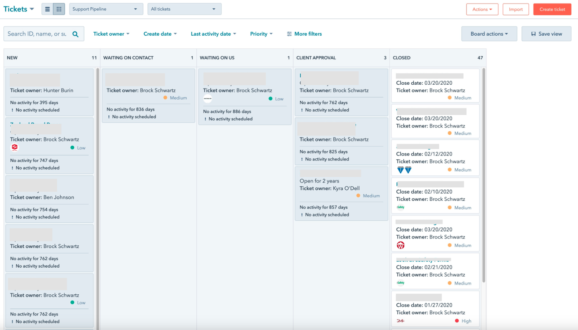The height and width of the screenshot is (330, 578).
Task: Switch to list view icon
Action: tap(47, 9)
